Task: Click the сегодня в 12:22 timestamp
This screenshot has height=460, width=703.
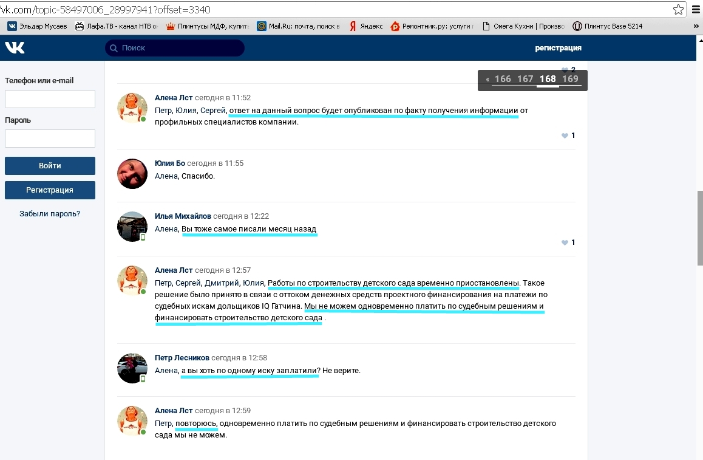Action: 241,216
